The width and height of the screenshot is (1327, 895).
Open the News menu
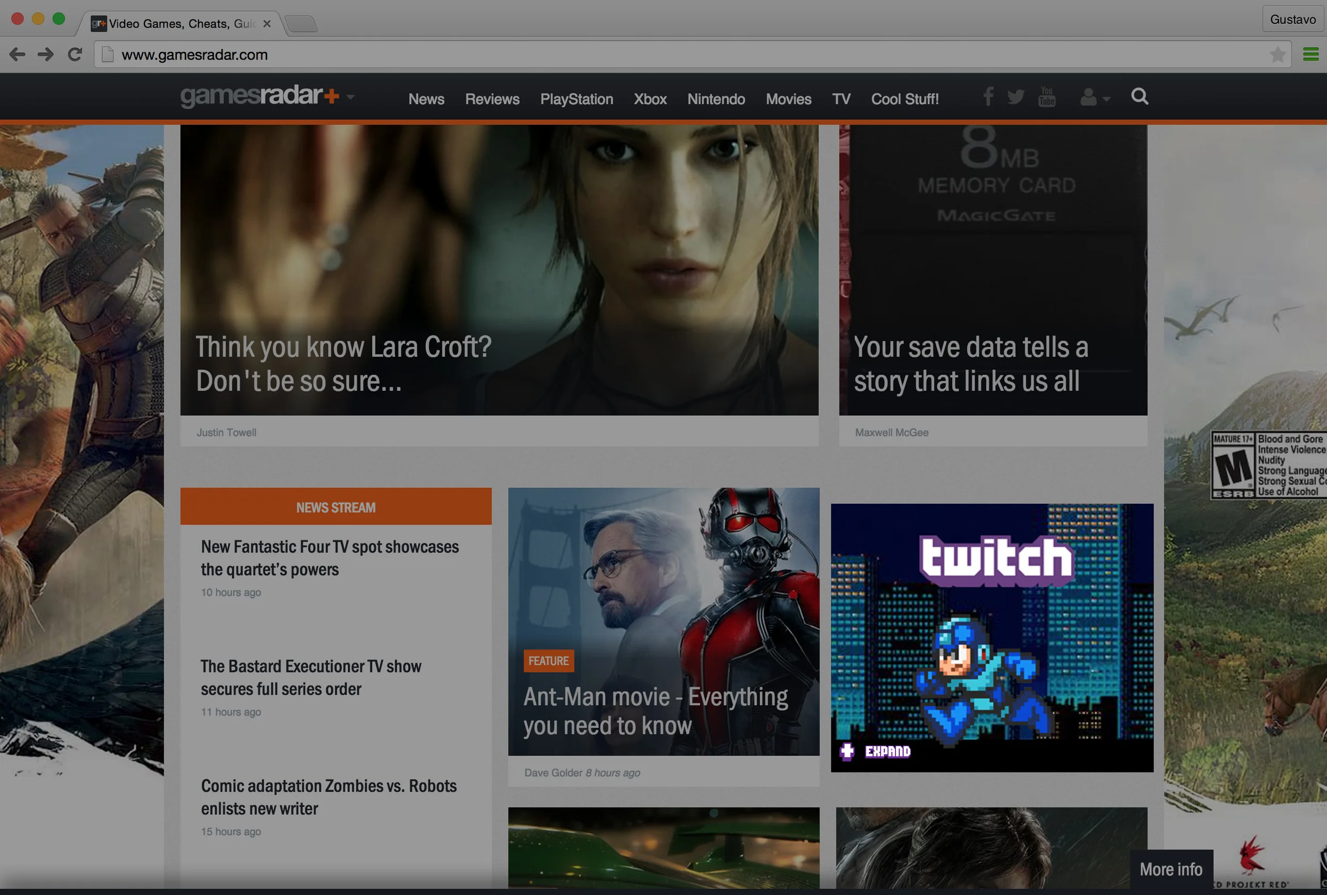(x=426, y=99)
